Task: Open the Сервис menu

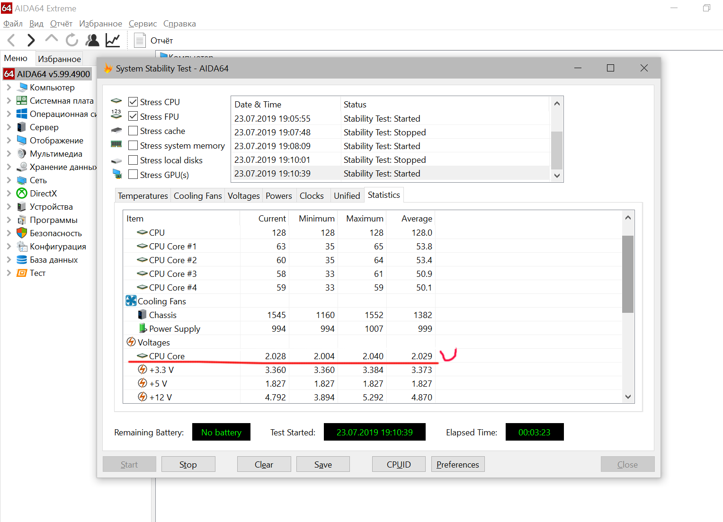Action: tap(143, 24)
